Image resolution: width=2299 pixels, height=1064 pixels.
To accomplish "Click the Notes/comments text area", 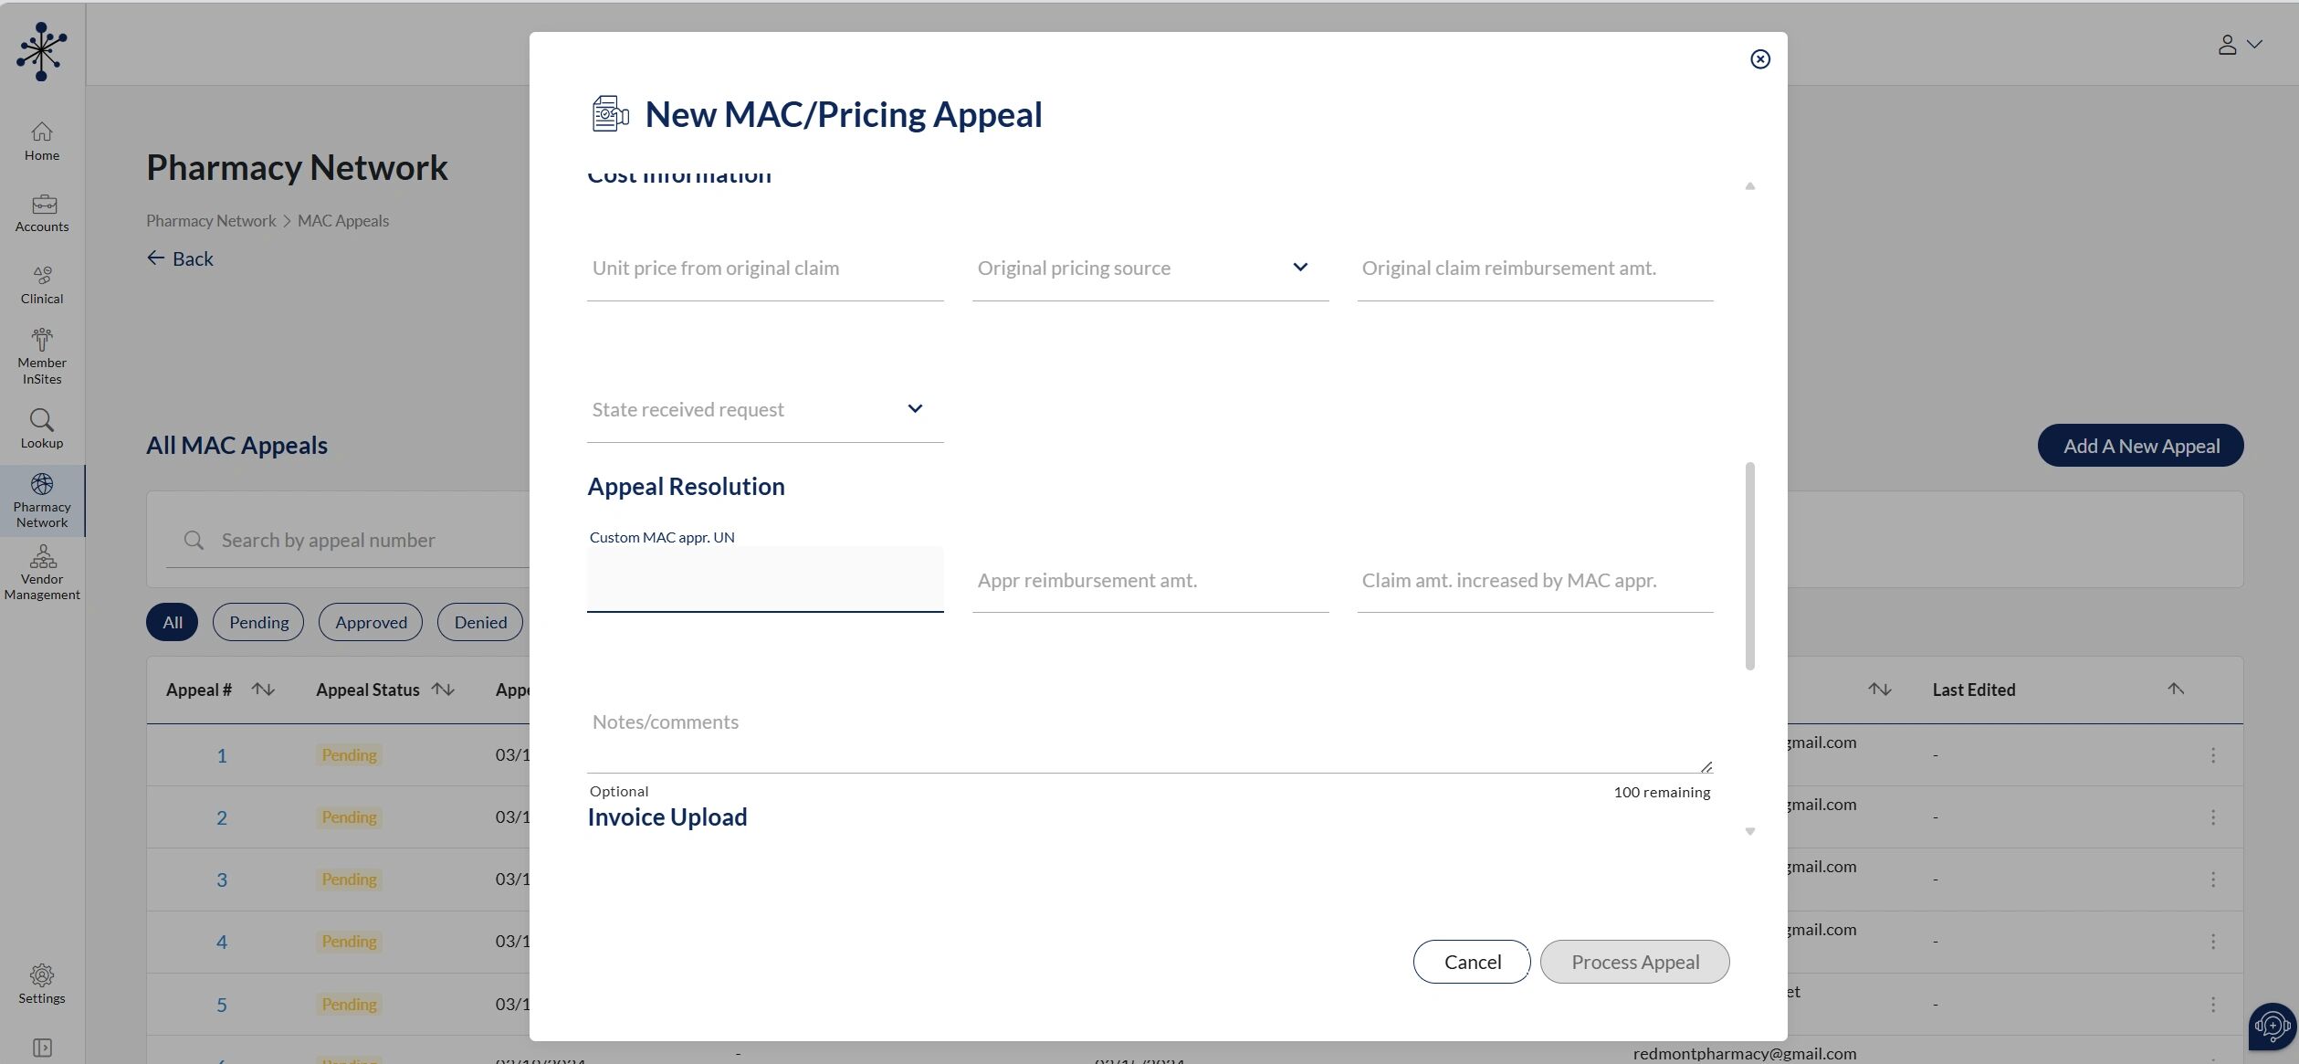I will 1149,735.
